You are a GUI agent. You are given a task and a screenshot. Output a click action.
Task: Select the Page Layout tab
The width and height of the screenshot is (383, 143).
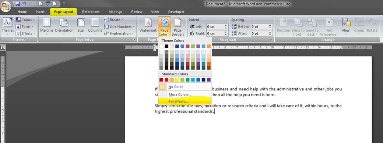click(x=63, y=12)
